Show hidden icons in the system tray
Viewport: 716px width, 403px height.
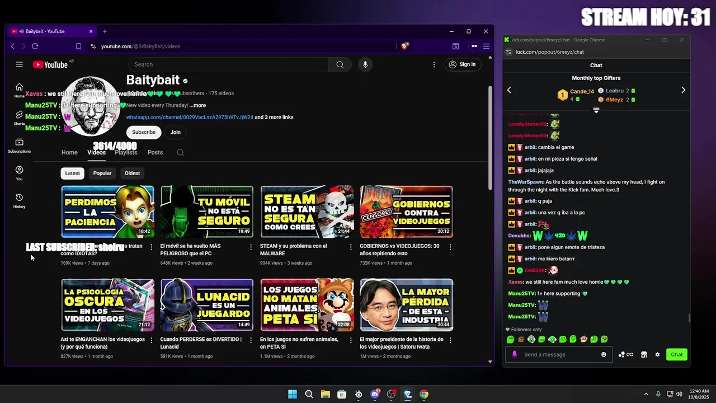click(646, 394)
